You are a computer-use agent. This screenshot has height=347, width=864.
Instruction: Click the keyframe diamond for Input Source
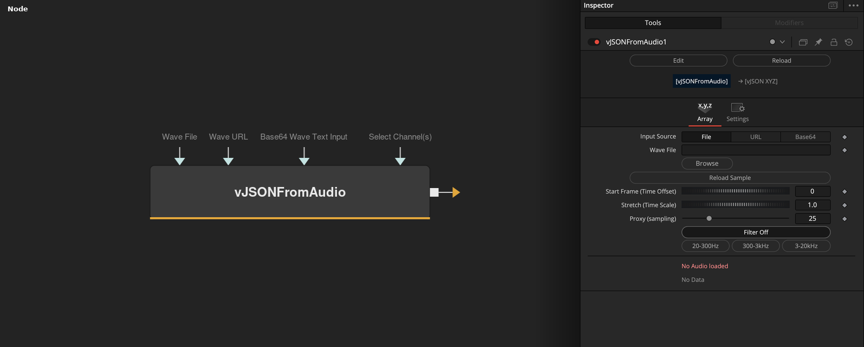[845, 137]
